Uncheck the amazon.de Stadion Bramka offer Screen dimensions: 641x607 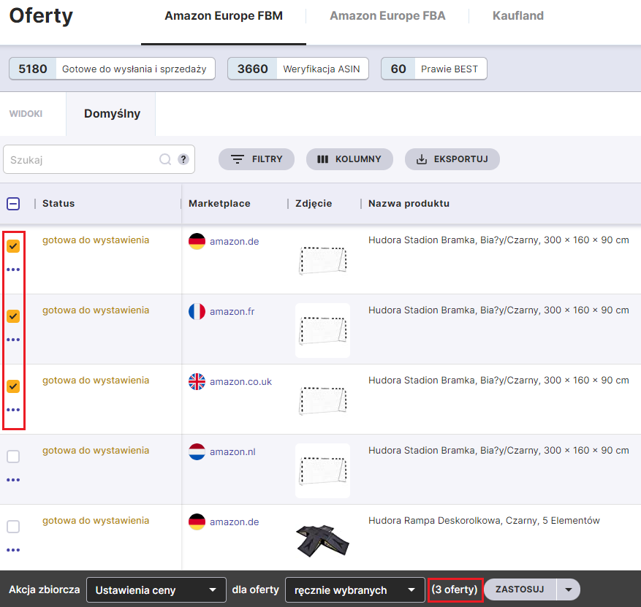pyautogui.click(x=13, y=246)
